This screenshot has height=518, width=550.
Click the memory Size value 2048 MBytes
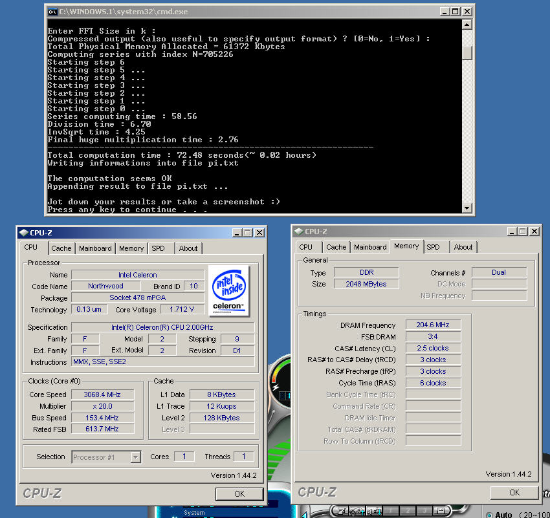click(x=366, y=284)
